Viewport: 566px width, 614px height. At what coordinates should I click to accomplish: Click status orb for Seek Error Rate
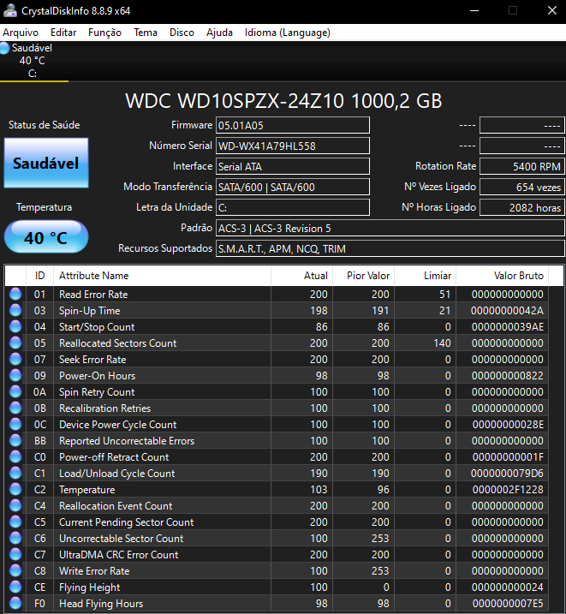[15, 359]
